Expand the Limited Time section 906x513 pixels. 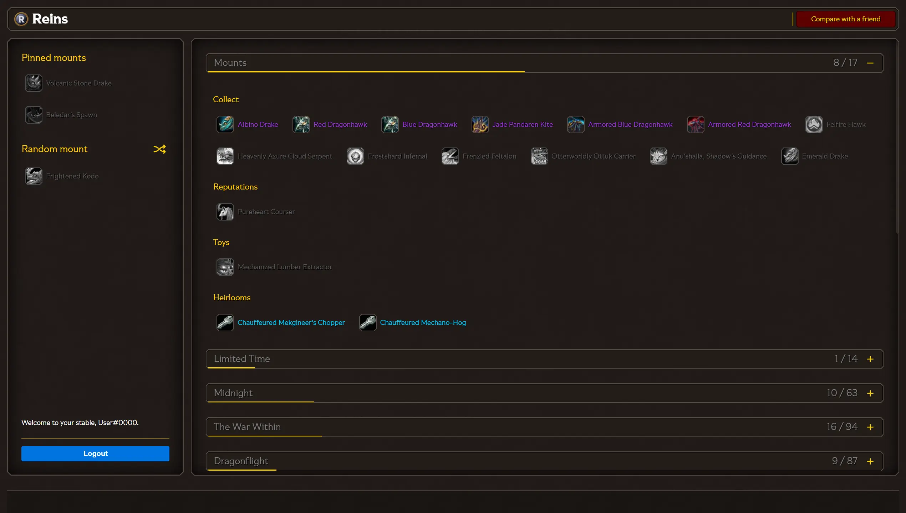click(870, 359)
